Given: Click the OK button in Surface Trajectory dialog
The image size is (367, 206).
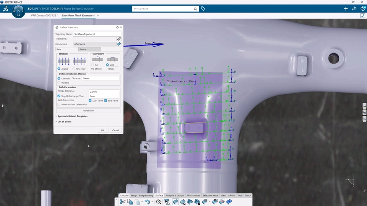Looking at the screenshot, I should [x=102, y=130].
